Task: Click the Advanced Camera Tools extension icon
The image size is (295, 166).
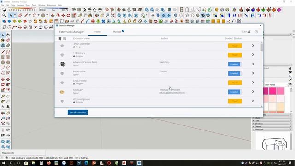Action: 62,64
